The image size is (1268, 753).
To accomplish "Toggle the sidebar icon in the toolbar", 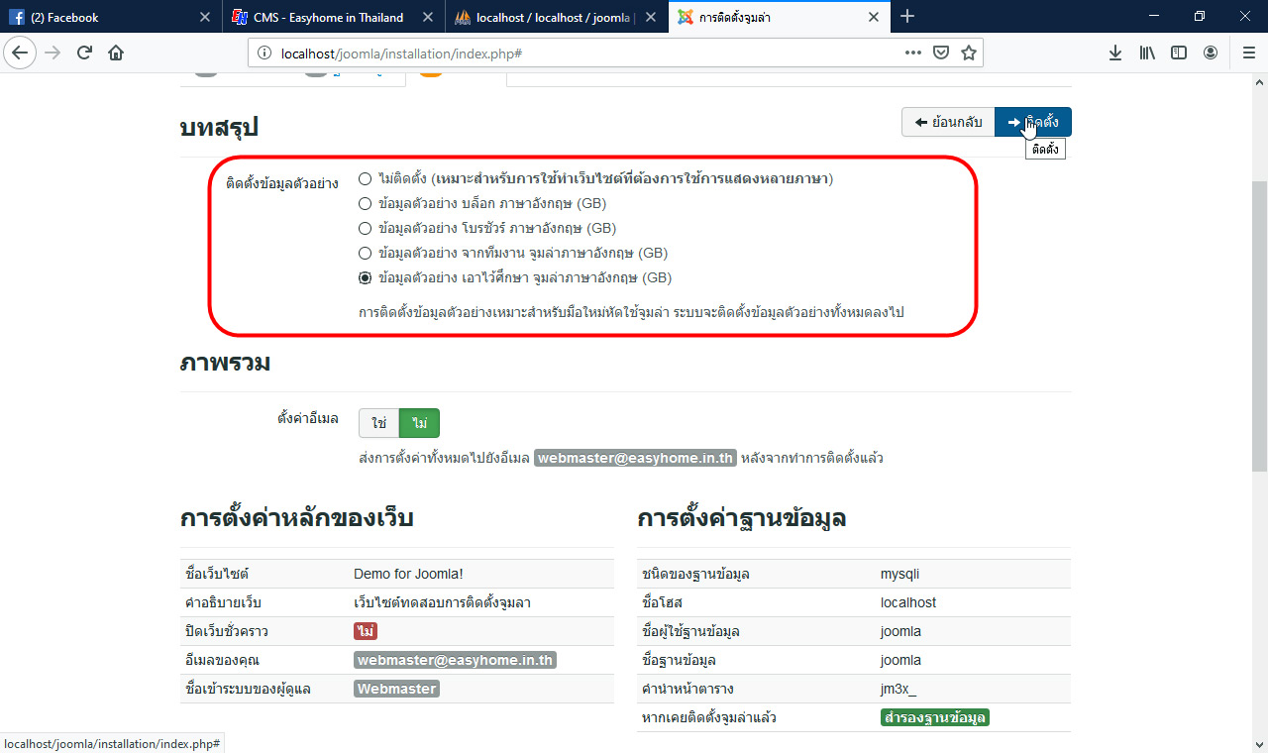I will tap(1179, 52).
